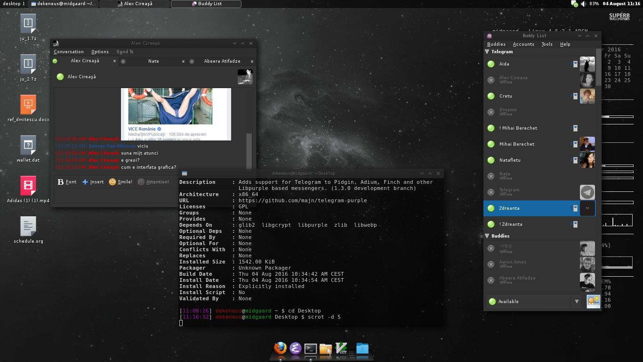Open Emacs from the dock
This screenshot has width=643, height=362.
point(296,348)
